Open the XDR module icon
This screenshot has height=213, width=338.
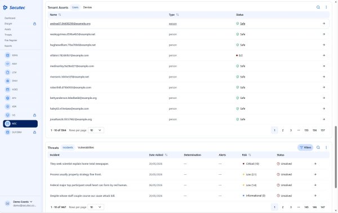point(7,107)
